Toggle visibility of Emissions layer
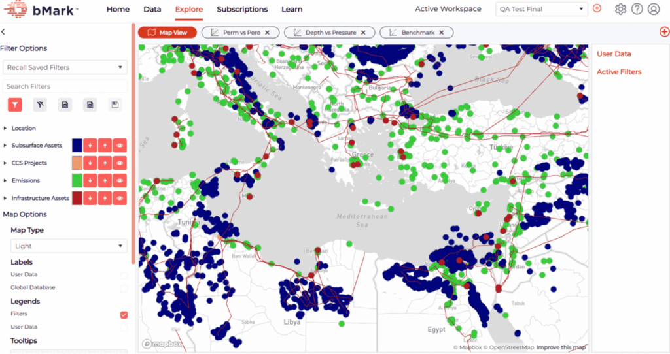 point(120,180)
